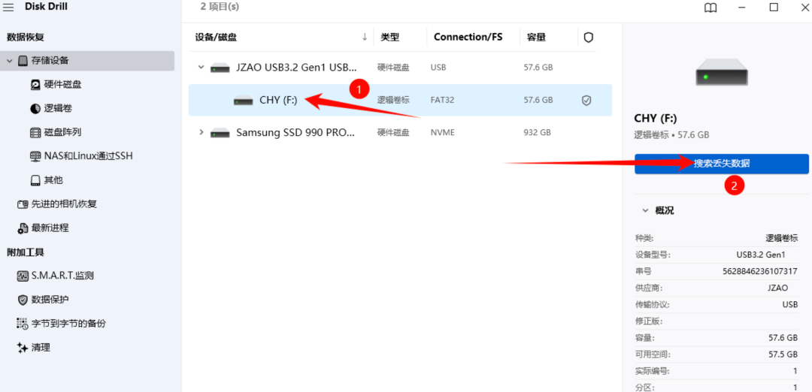Open 清理 tool
The image size is (812, 392).
coord(41,348)
